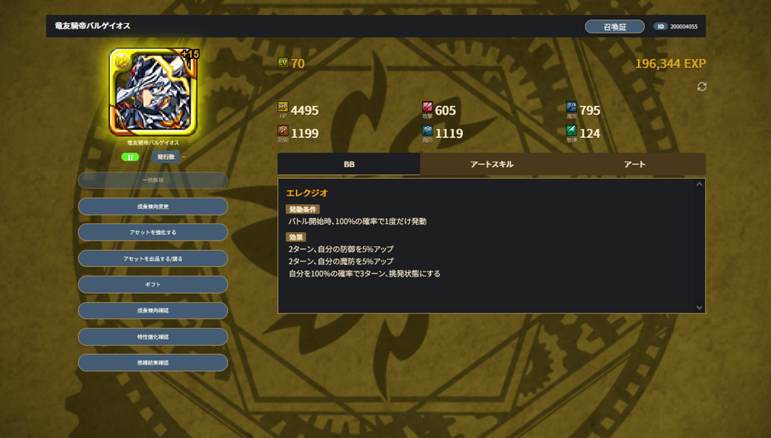771x438 pixels.
Task: Click アセットを強化する button
Action: click(x=153, y=233)
